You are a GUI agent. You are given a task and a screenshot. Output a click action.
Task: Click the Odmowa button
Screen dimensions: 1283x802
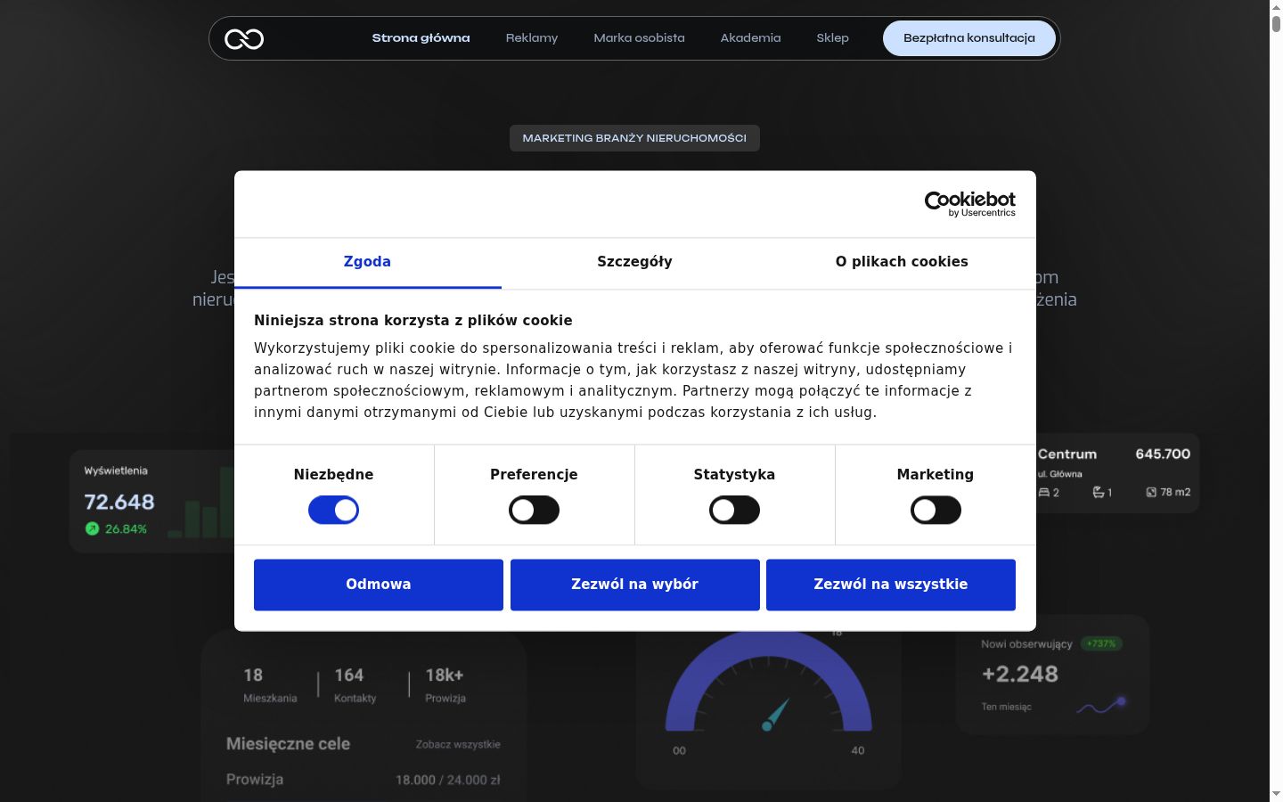pos(379,585)
